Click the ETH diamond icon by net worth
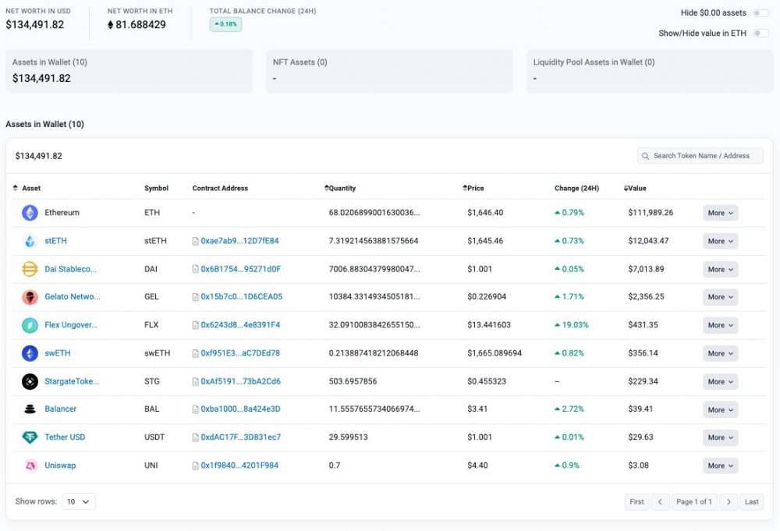Viewport: 780px width, 531px height. coord(111,24)
